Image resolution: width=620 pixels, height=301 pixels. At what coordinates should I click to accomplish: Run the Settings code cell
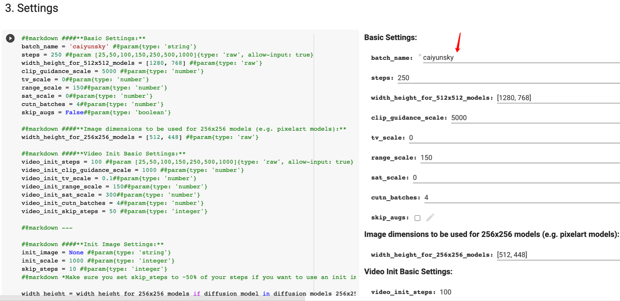[10, 38]
